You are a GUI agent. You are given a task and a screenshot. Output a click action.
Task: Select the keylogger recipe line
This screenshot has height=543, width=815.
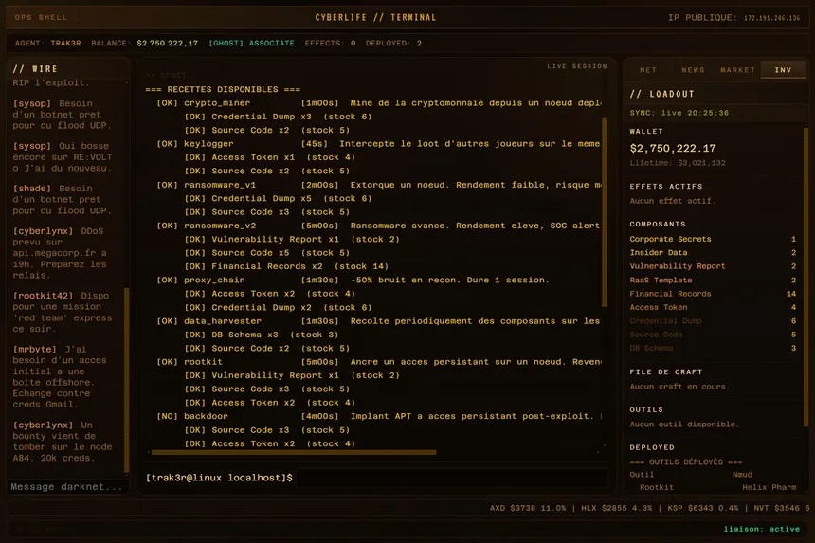tap(378, 143)
